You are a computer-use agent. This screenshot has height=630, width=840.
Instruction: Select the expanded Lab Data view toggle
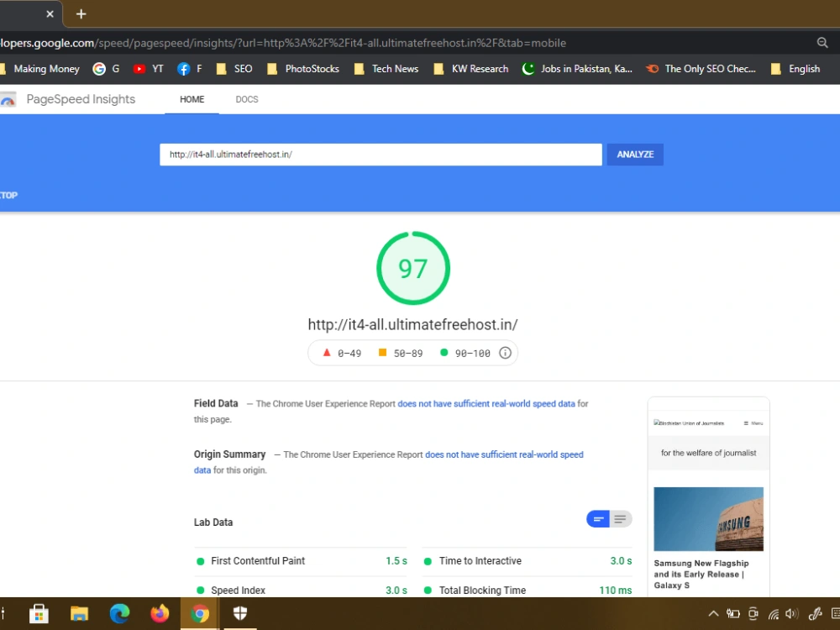pyautogui.click(x=621, y=518)
